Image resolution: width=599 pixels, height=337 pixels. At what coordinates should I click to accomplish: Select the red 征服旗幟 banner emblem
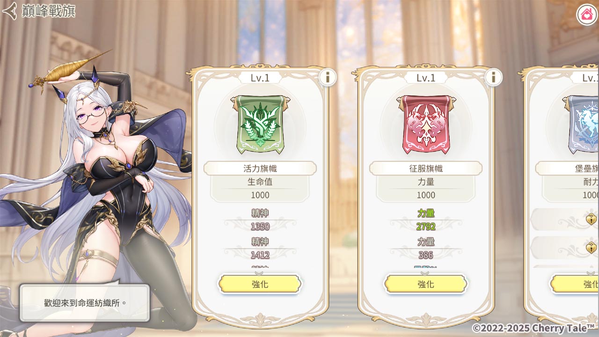tap(425, 124)
